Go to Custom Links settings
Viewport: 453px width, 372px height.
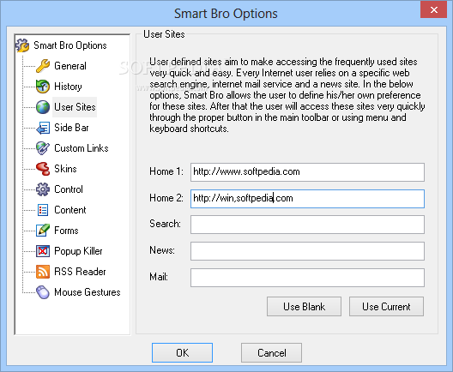(x=82, y=148)
